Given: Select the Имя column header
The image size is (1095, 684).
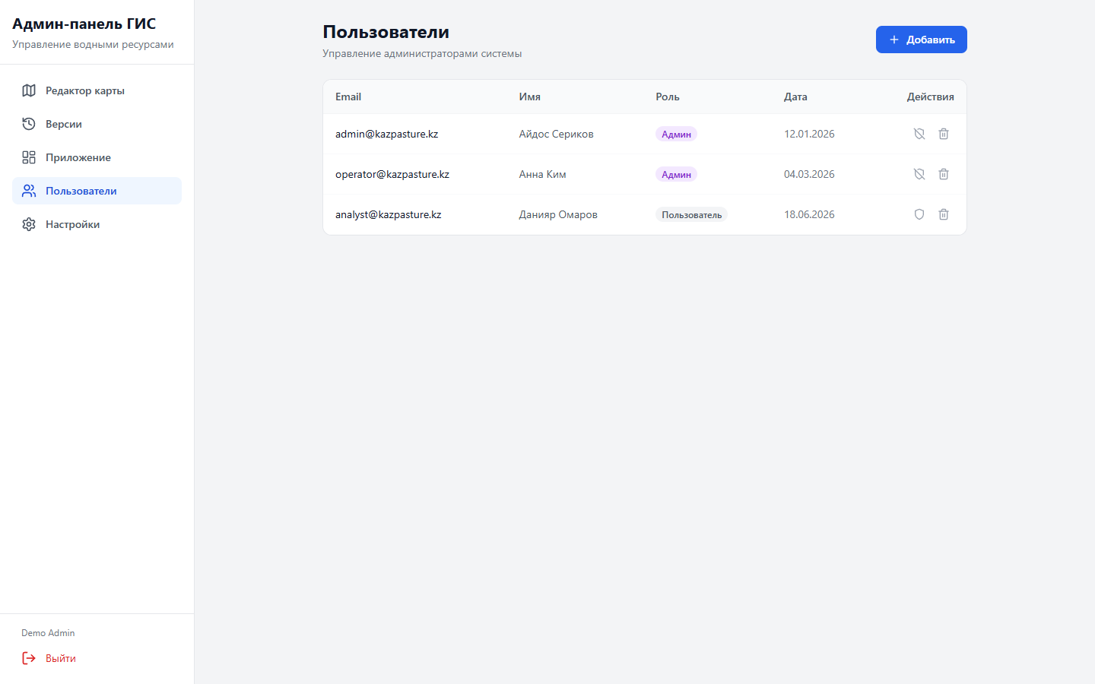Looking at the screenshot, I should tap(530, 97).
